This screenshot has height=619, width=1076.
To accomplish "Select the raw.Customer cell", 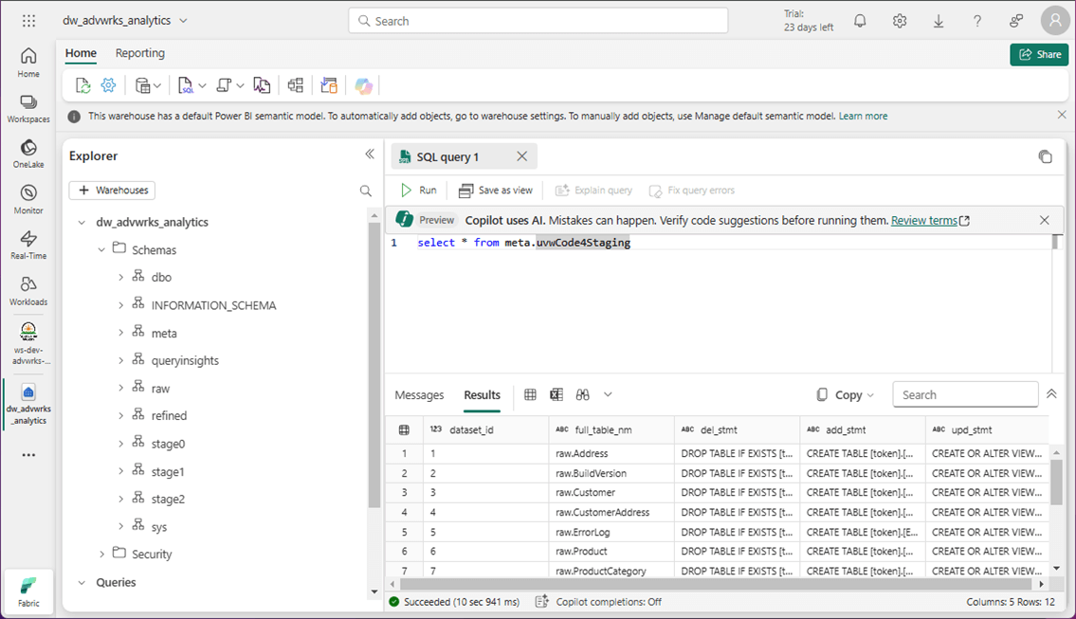I will pos(611,493).
